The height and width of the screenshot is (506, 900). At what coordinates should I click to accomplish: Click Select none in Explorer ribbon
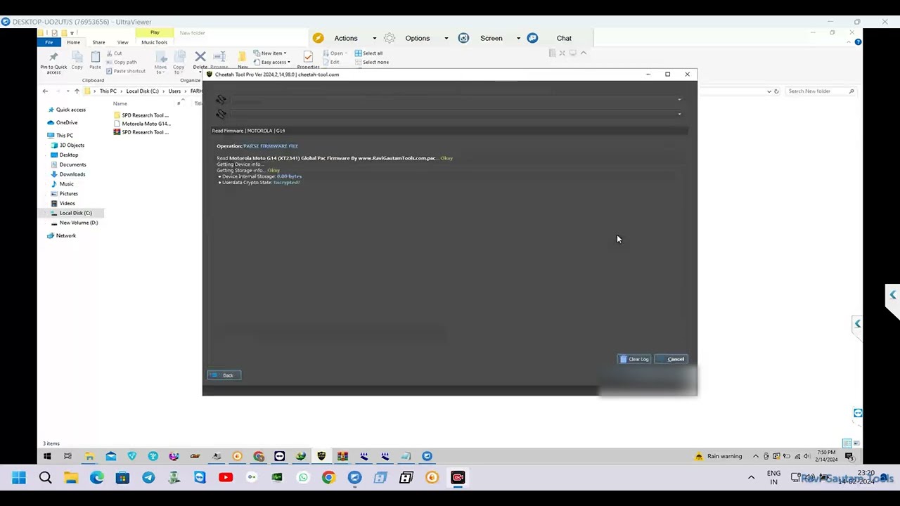[372, 62]
